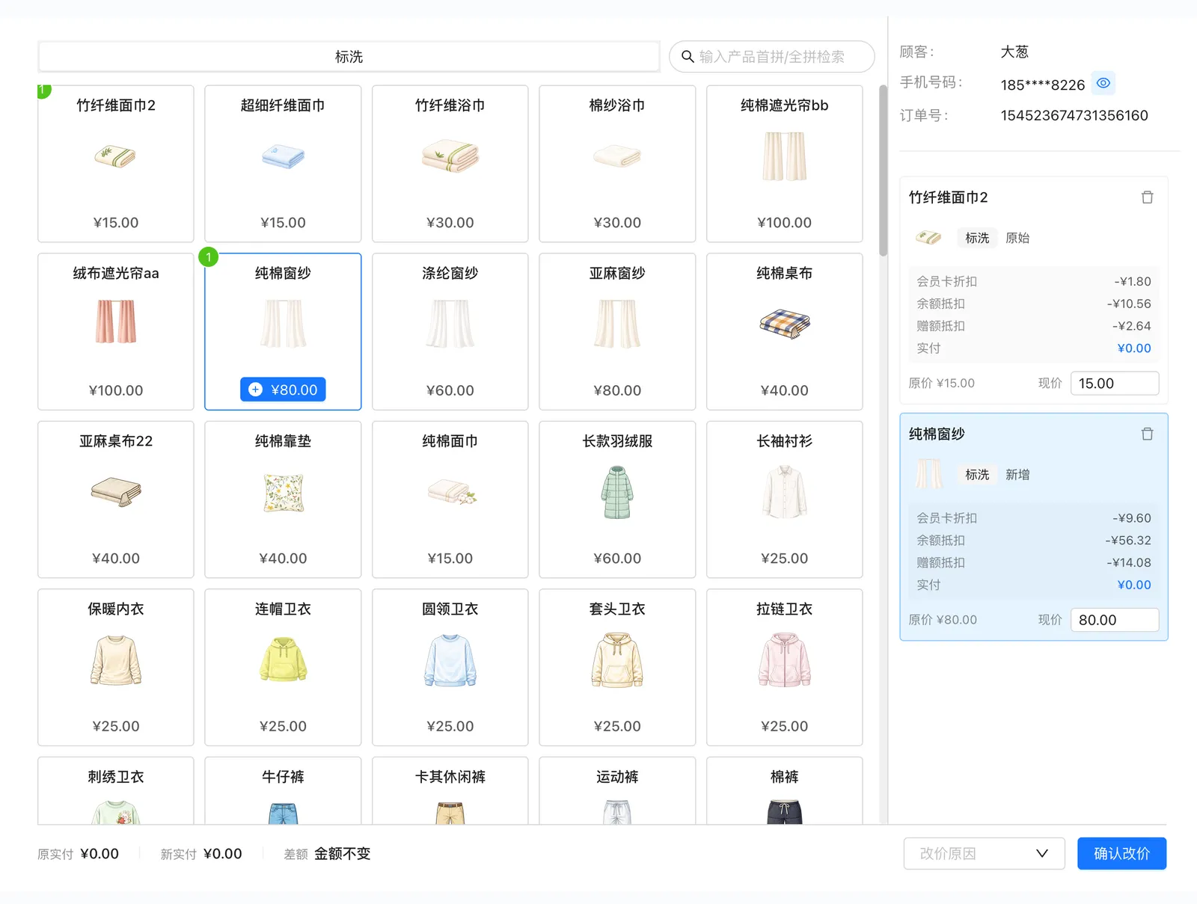Select the 竹纤维浴巾 product image
The height and width of the screenshot is (904, 1197).
450,156
